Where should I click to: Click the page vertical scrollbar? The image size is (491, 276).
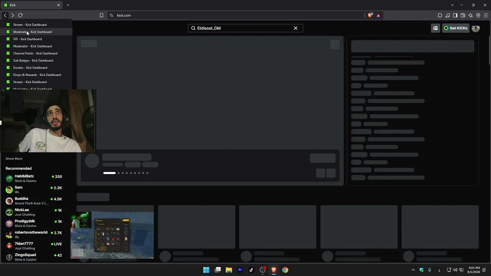click(489, 50)
